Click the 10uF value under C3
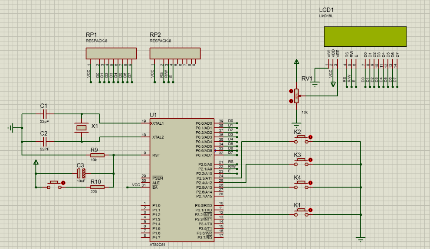The width and height of the screenshot is (430, 249). [81, 181]
